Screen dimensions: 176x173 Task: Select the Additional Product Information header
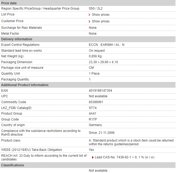click(x=88, y=85)
